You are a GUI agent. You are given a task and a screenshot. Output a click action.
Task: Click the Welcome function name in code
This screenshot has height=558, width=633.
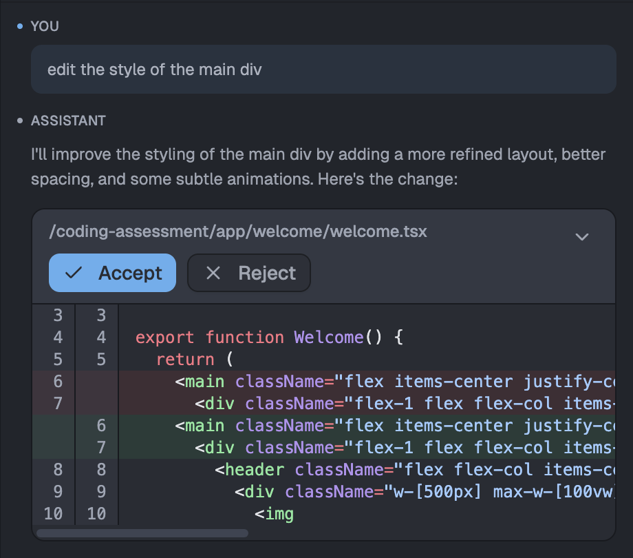[x=328, y=338]
